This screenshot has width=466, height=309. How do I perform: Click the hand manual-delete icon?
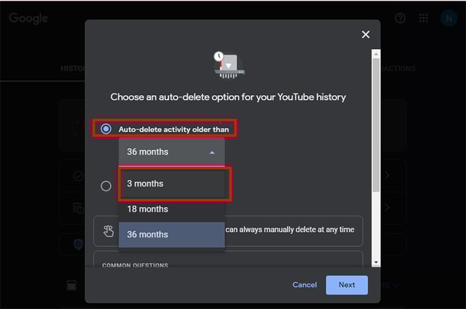108,231
